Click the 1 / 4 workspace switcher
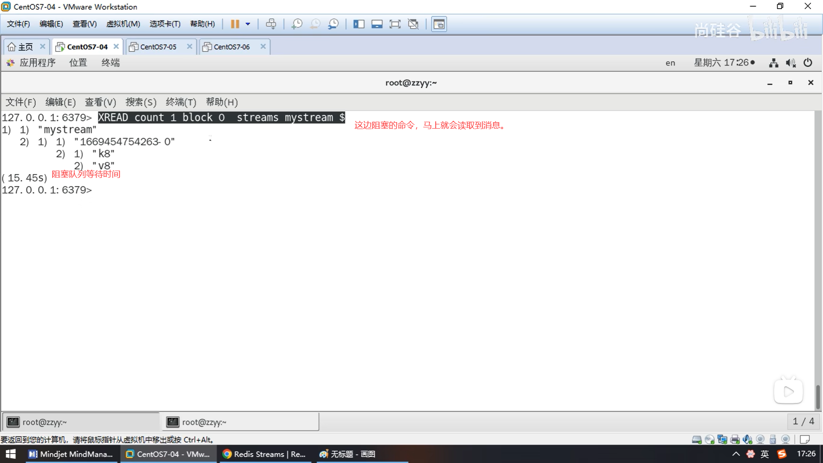Viewport: 823px width, 463px height. pyautogui.click(x=803, y=421)
